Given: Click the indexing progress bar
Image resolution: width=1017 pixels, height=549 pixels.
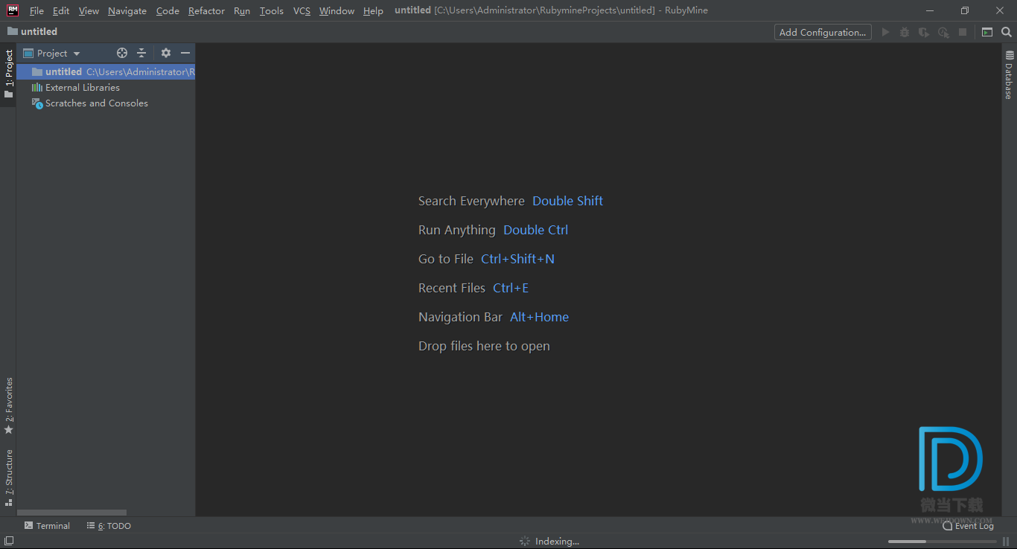Looking at the screenshot, I should (x=942, y=541).
